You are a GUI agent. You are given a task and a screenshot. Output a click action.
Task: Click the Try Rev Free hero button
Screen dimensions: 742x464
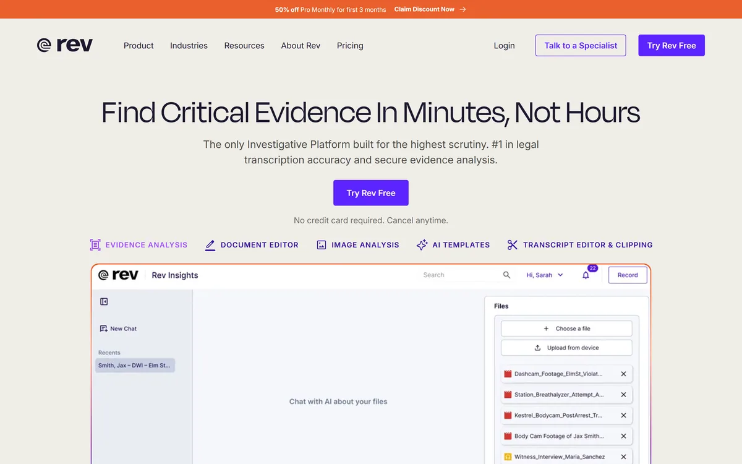click(371, 193)
